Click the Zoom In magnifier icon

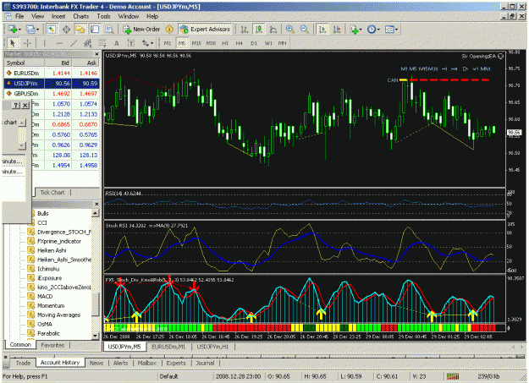pyautogui.click(x=289, y=30)
